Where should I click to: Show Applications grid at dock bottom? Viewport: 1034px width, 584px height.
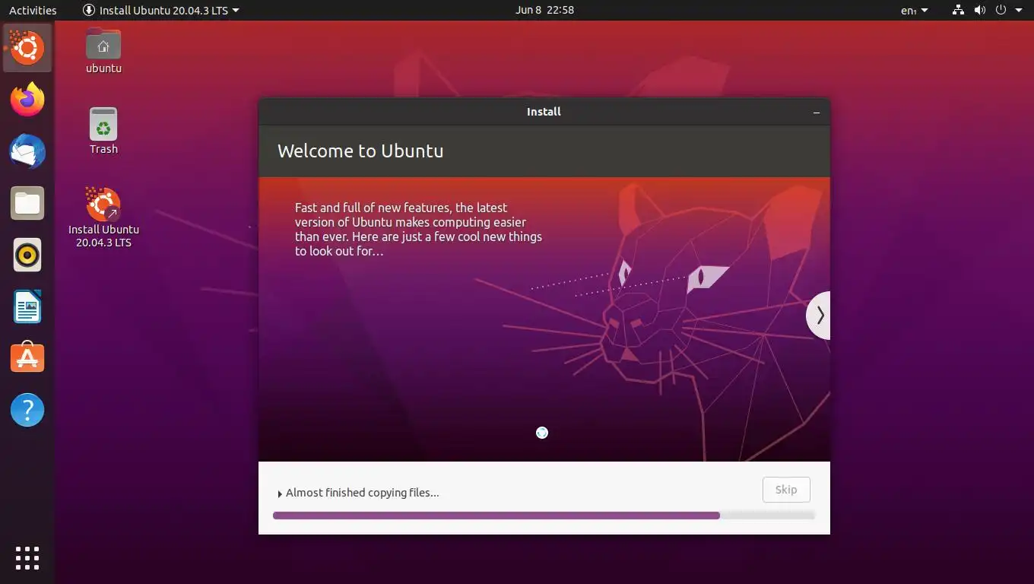pyautogui.click(x=27, y=557)
